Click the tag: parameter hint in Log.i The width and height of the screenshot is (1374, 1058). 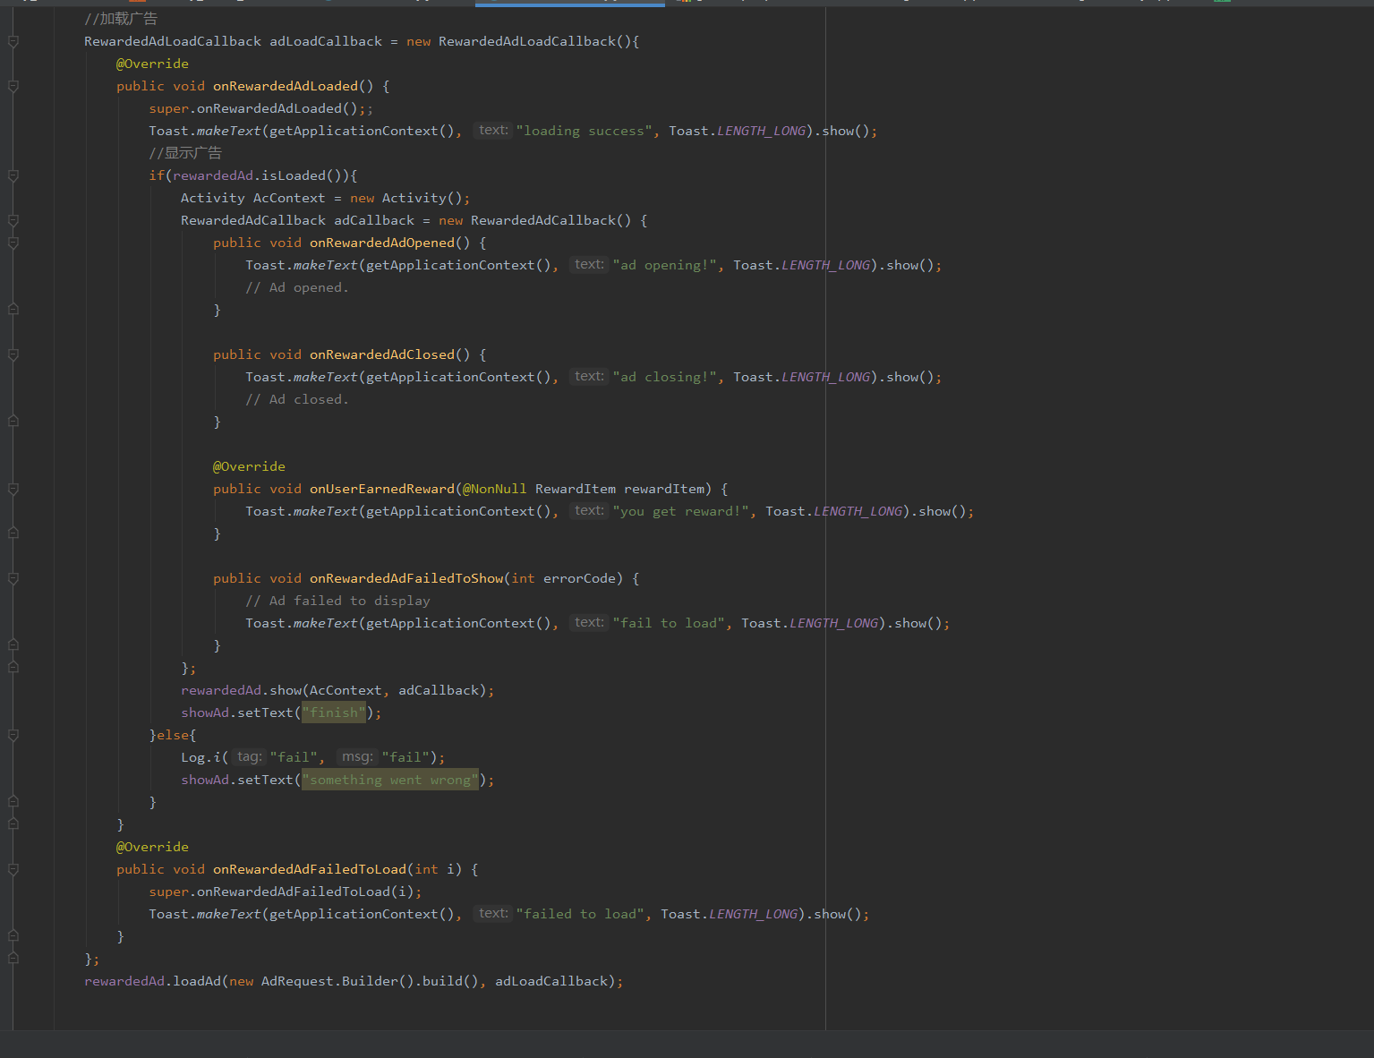[249, 757]
